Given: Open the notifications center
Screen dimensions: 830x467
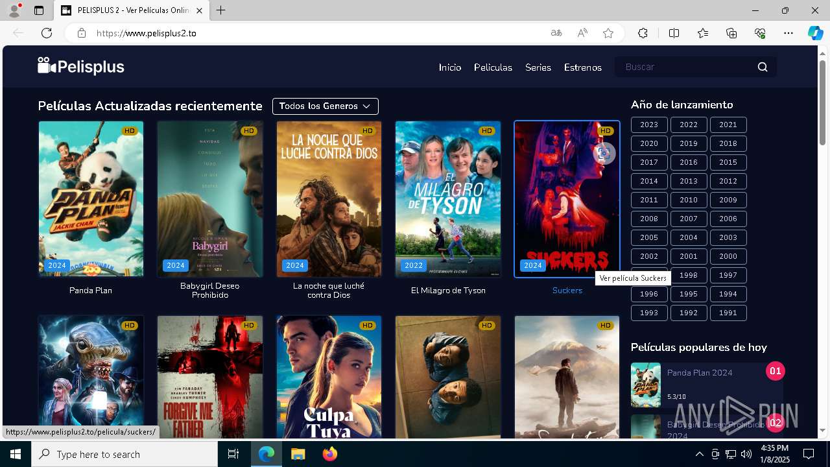Looking at the screenshot, I should point(809,454).
